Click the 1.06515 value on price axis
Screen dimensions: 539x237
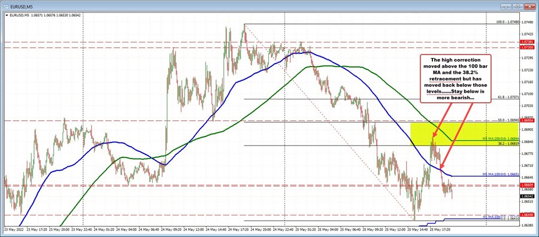point(528,202)
